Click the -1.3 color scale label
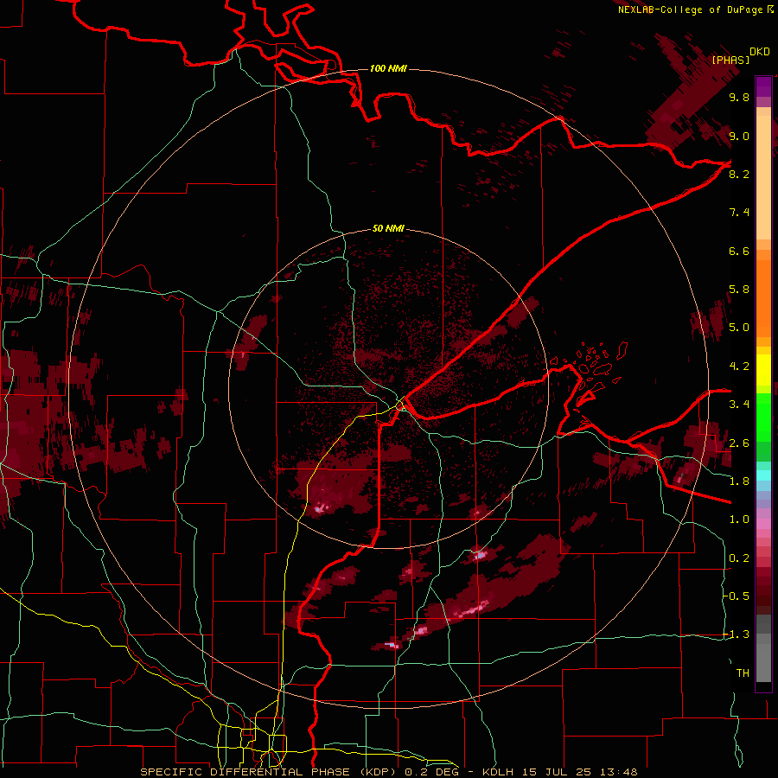Image resolution: width=778 pixels, height=778 pixels. coord(737,635)
